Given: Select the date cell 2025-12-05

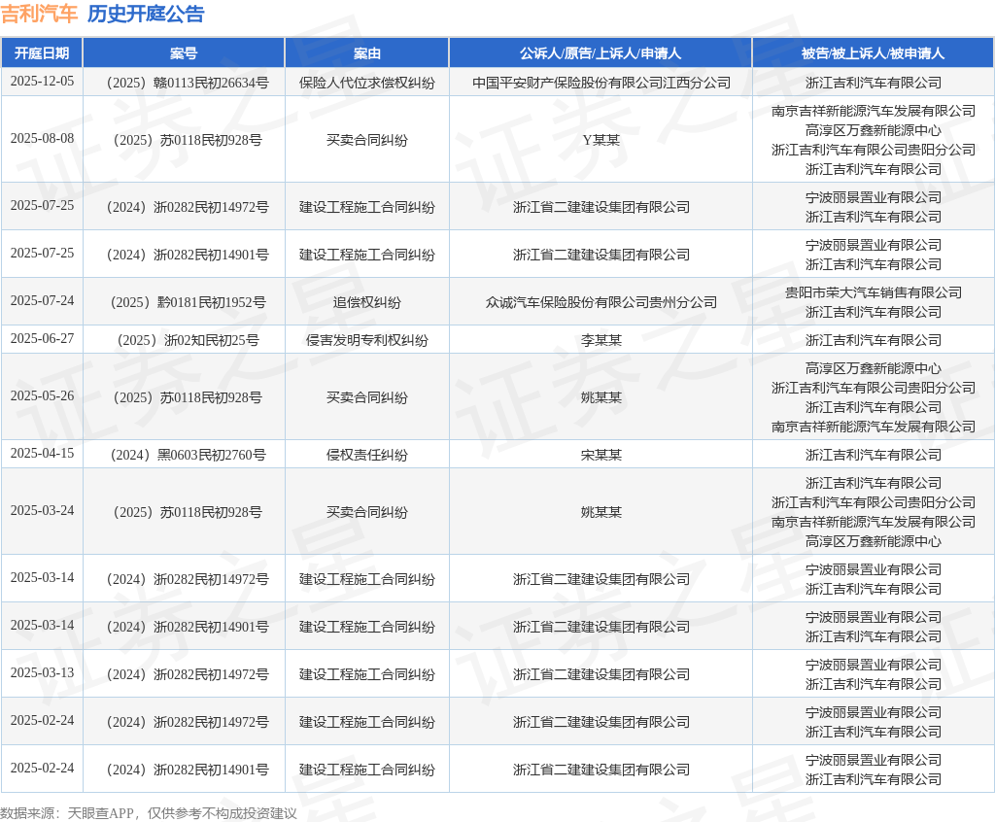Looking at the screenshot, I should (42, 82).
